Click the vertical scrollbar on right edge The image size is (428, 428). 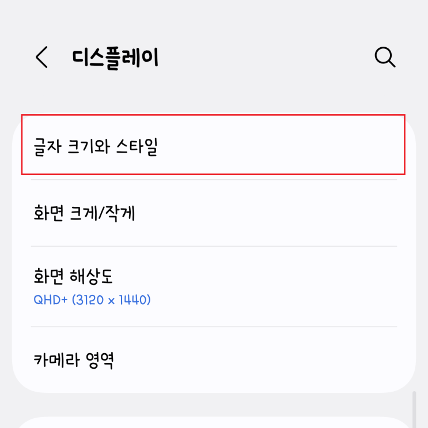tap(414, 410)
